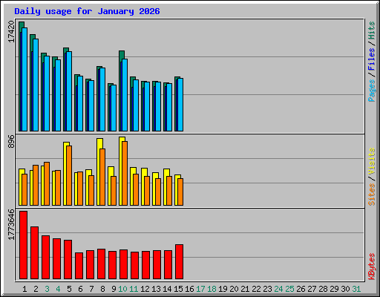Click the day 1 cyan pages bar

click(x=24, y=79)
